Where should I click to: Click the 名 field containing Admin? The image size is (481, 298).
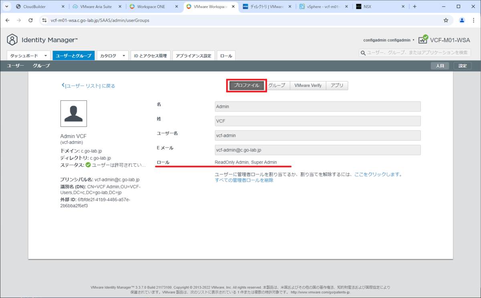pos(317,106)
